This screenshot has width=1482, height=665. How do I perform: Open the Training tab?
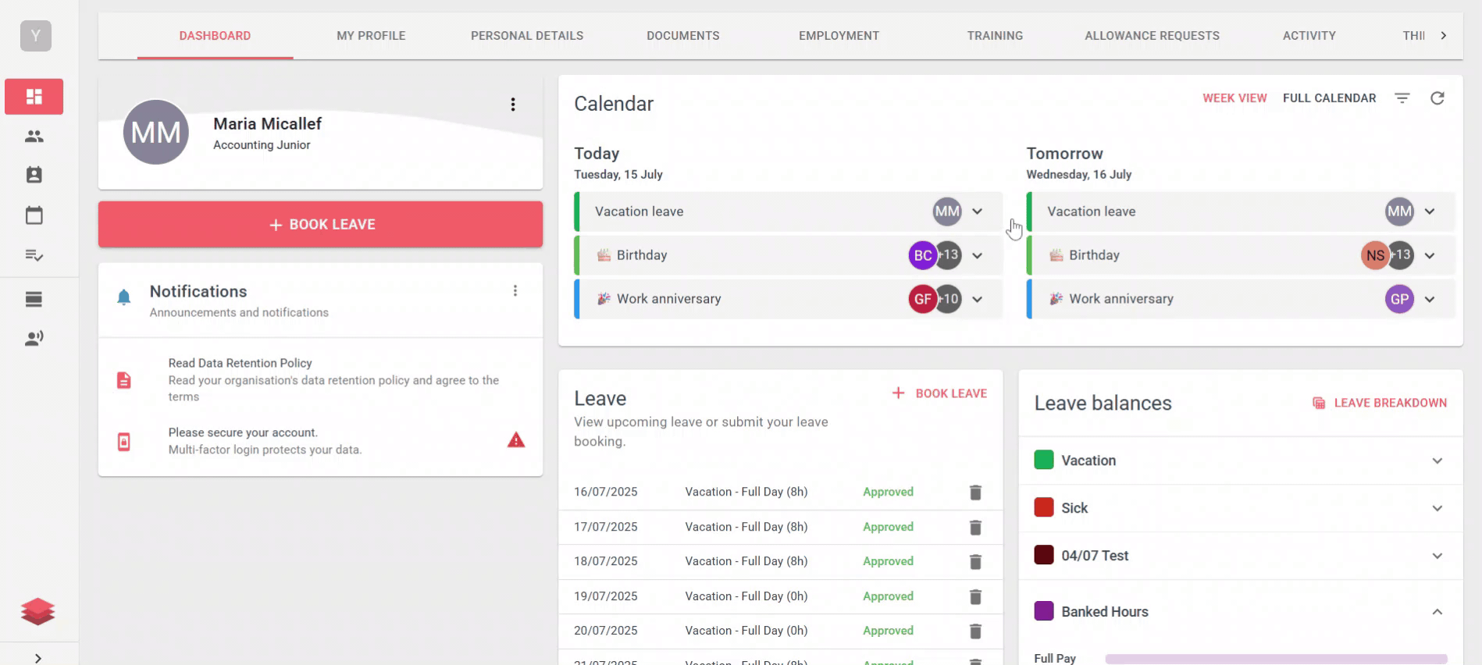coord(995,36)
